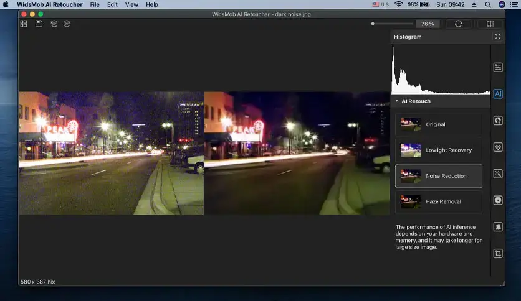Image resolution: width=521 pixels, height=301 pixels.
Task: Click the histogram graph
Action: pyautogui.click(x=441, y=70)
